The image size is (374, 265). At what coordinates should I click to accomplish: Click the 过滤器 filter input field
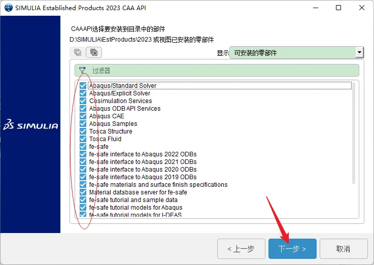[x=217, y=71]
